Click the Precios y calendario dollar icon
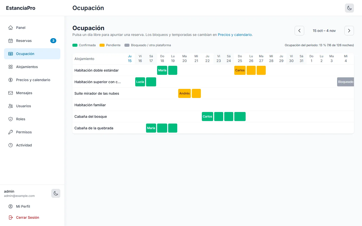This screenshot has height=226, width=362. tap(11, 80)
